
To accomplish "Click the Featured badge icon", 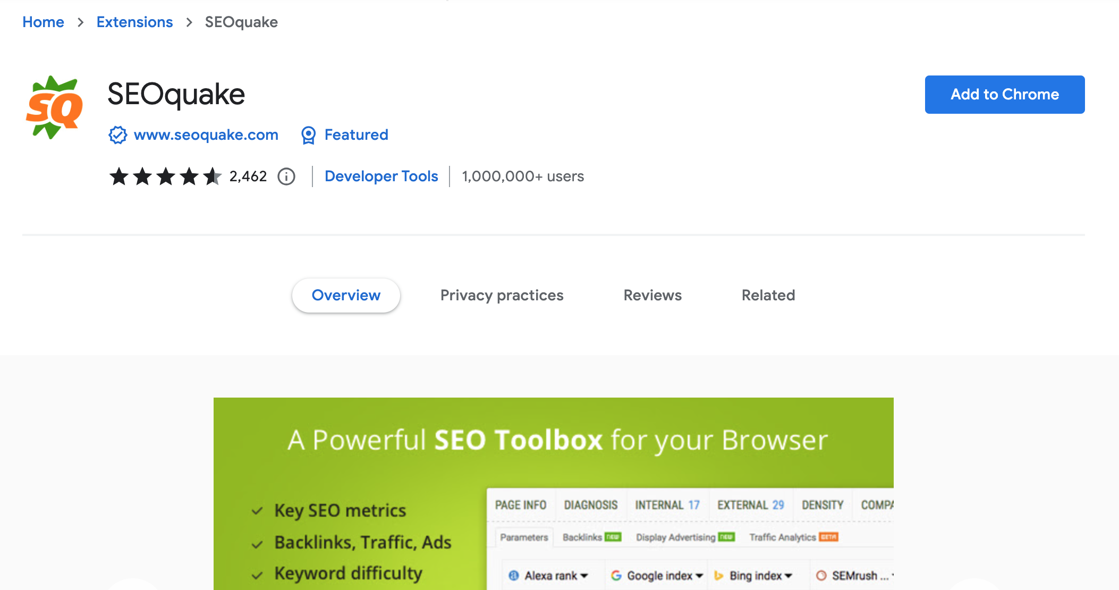I will [309, 135].
